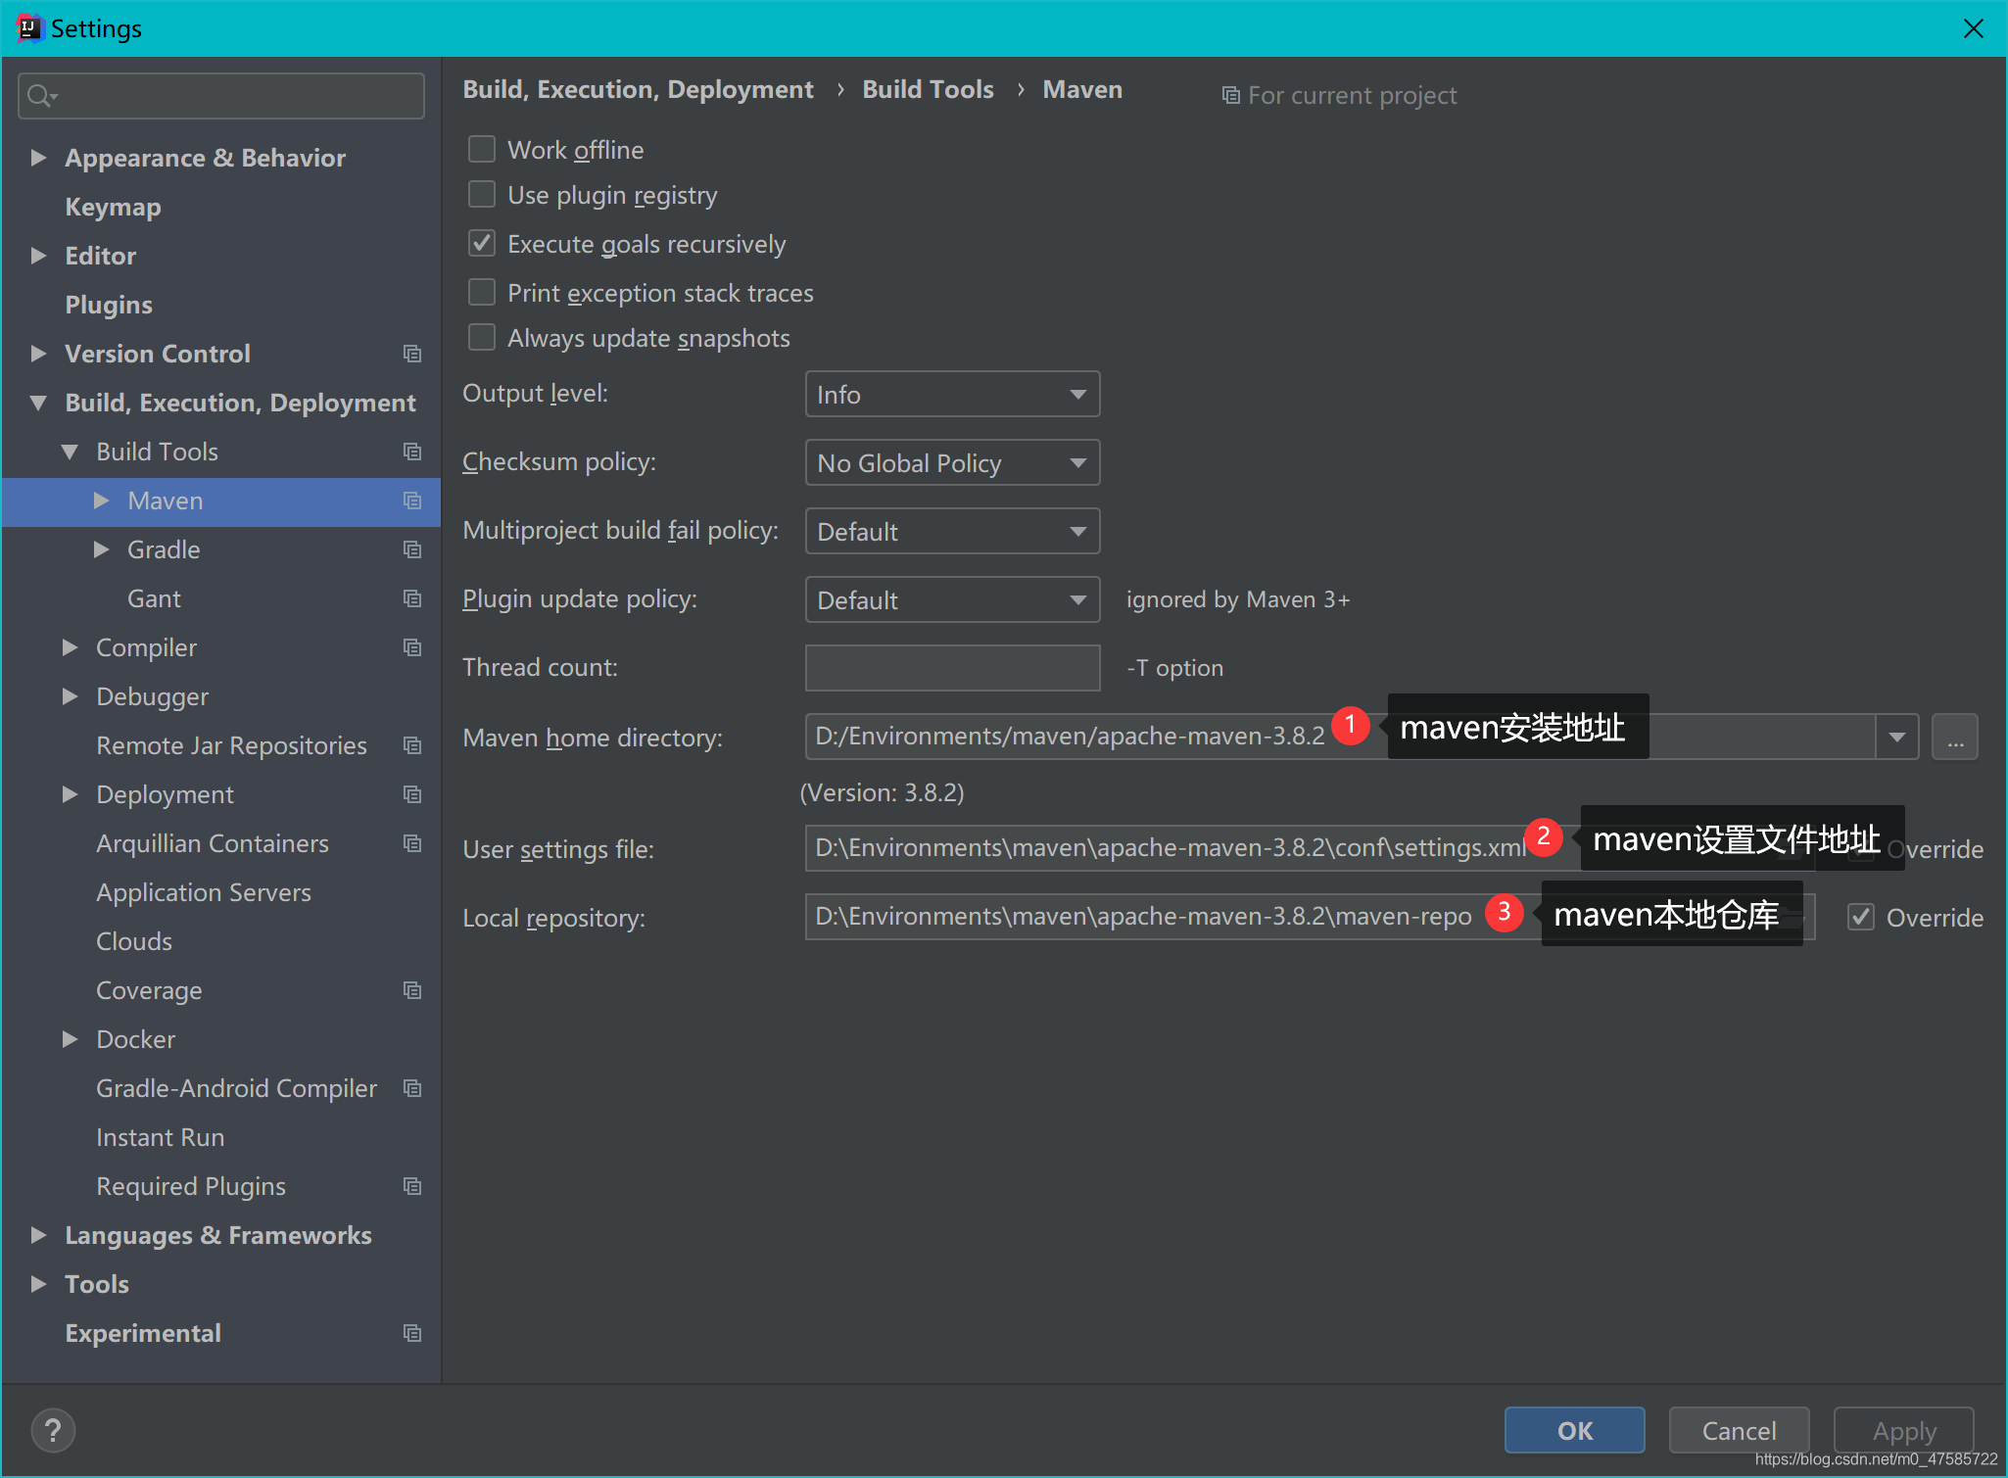
Task: Enable Always update snapshots checkbox
Action: [482, 337]
